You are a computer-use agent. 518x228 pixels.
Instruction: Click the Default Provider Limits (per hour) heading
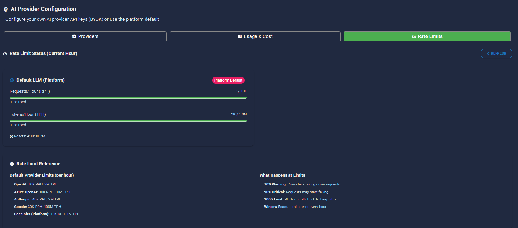tap(42, 175)
